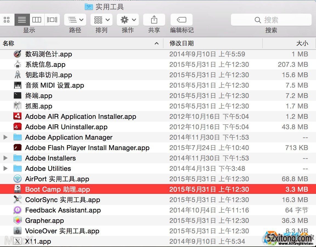Select the AirPort 实用工具.app name

[x=57, y=179]
